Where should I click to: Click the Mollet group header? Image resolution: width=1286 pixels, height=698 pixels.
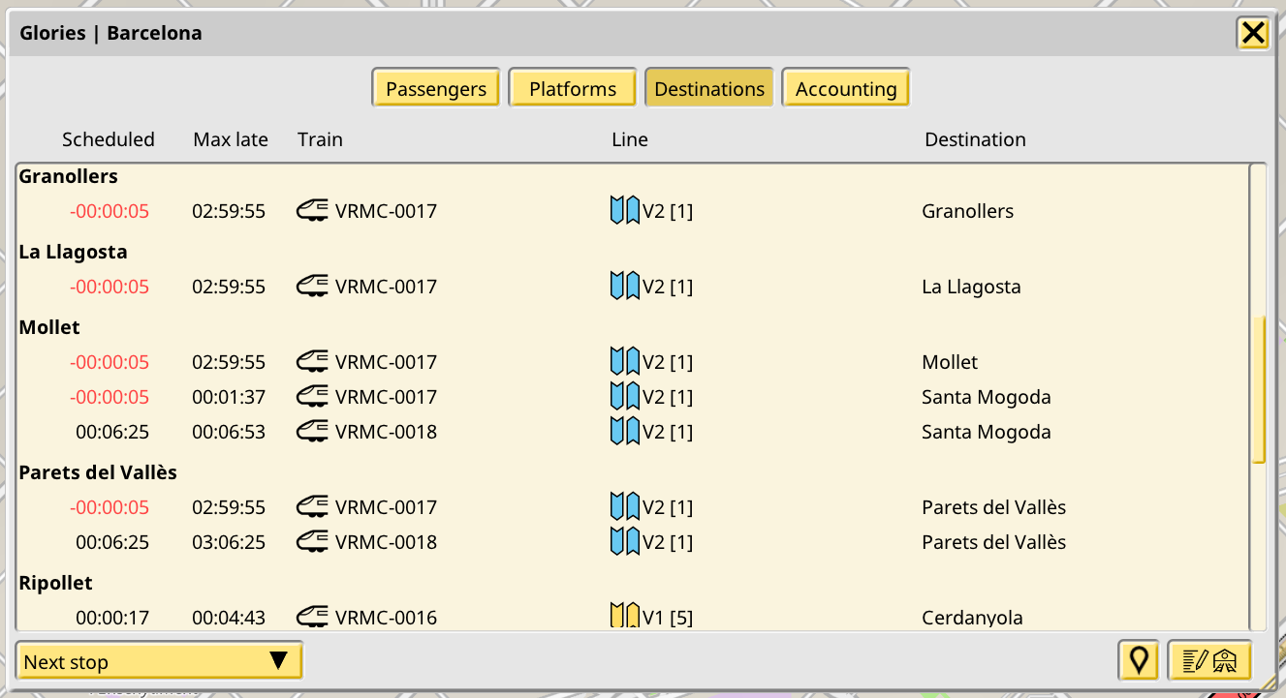[x=49, y=327]
